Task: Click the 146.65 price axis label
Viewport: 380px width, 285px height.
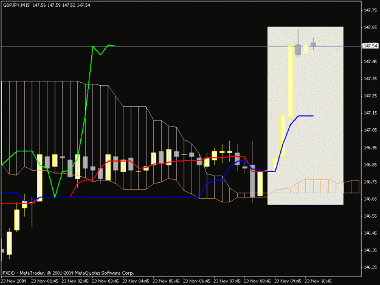Action: pyautogui.click(x=370, y=199)
